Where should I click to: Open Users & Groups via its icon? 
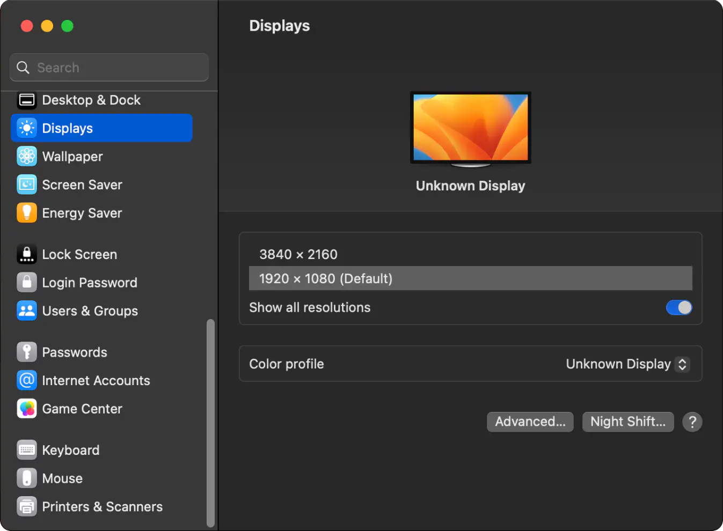[27, 311]
